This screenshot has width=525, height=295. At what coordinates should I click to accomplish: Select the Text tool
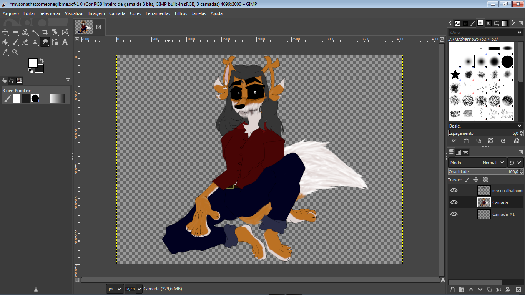point(65,42)
